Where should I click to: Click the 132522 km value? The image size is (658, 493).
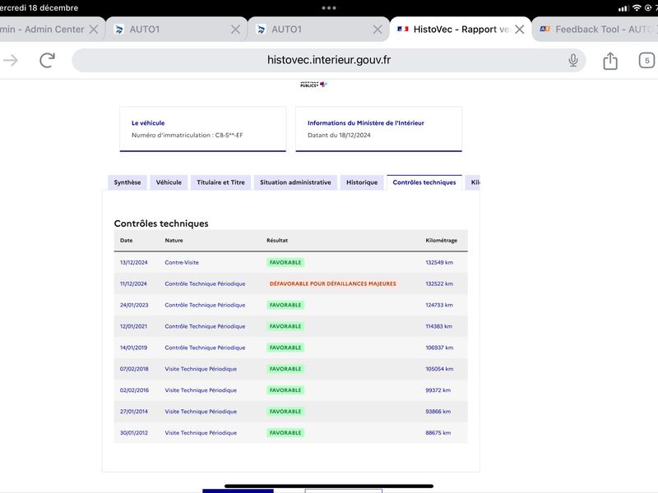point(439,283)
